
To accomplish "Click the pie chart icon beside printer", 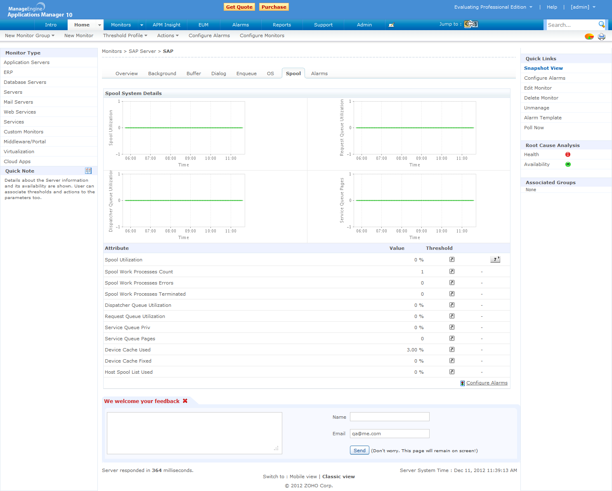I will point(589,37).
